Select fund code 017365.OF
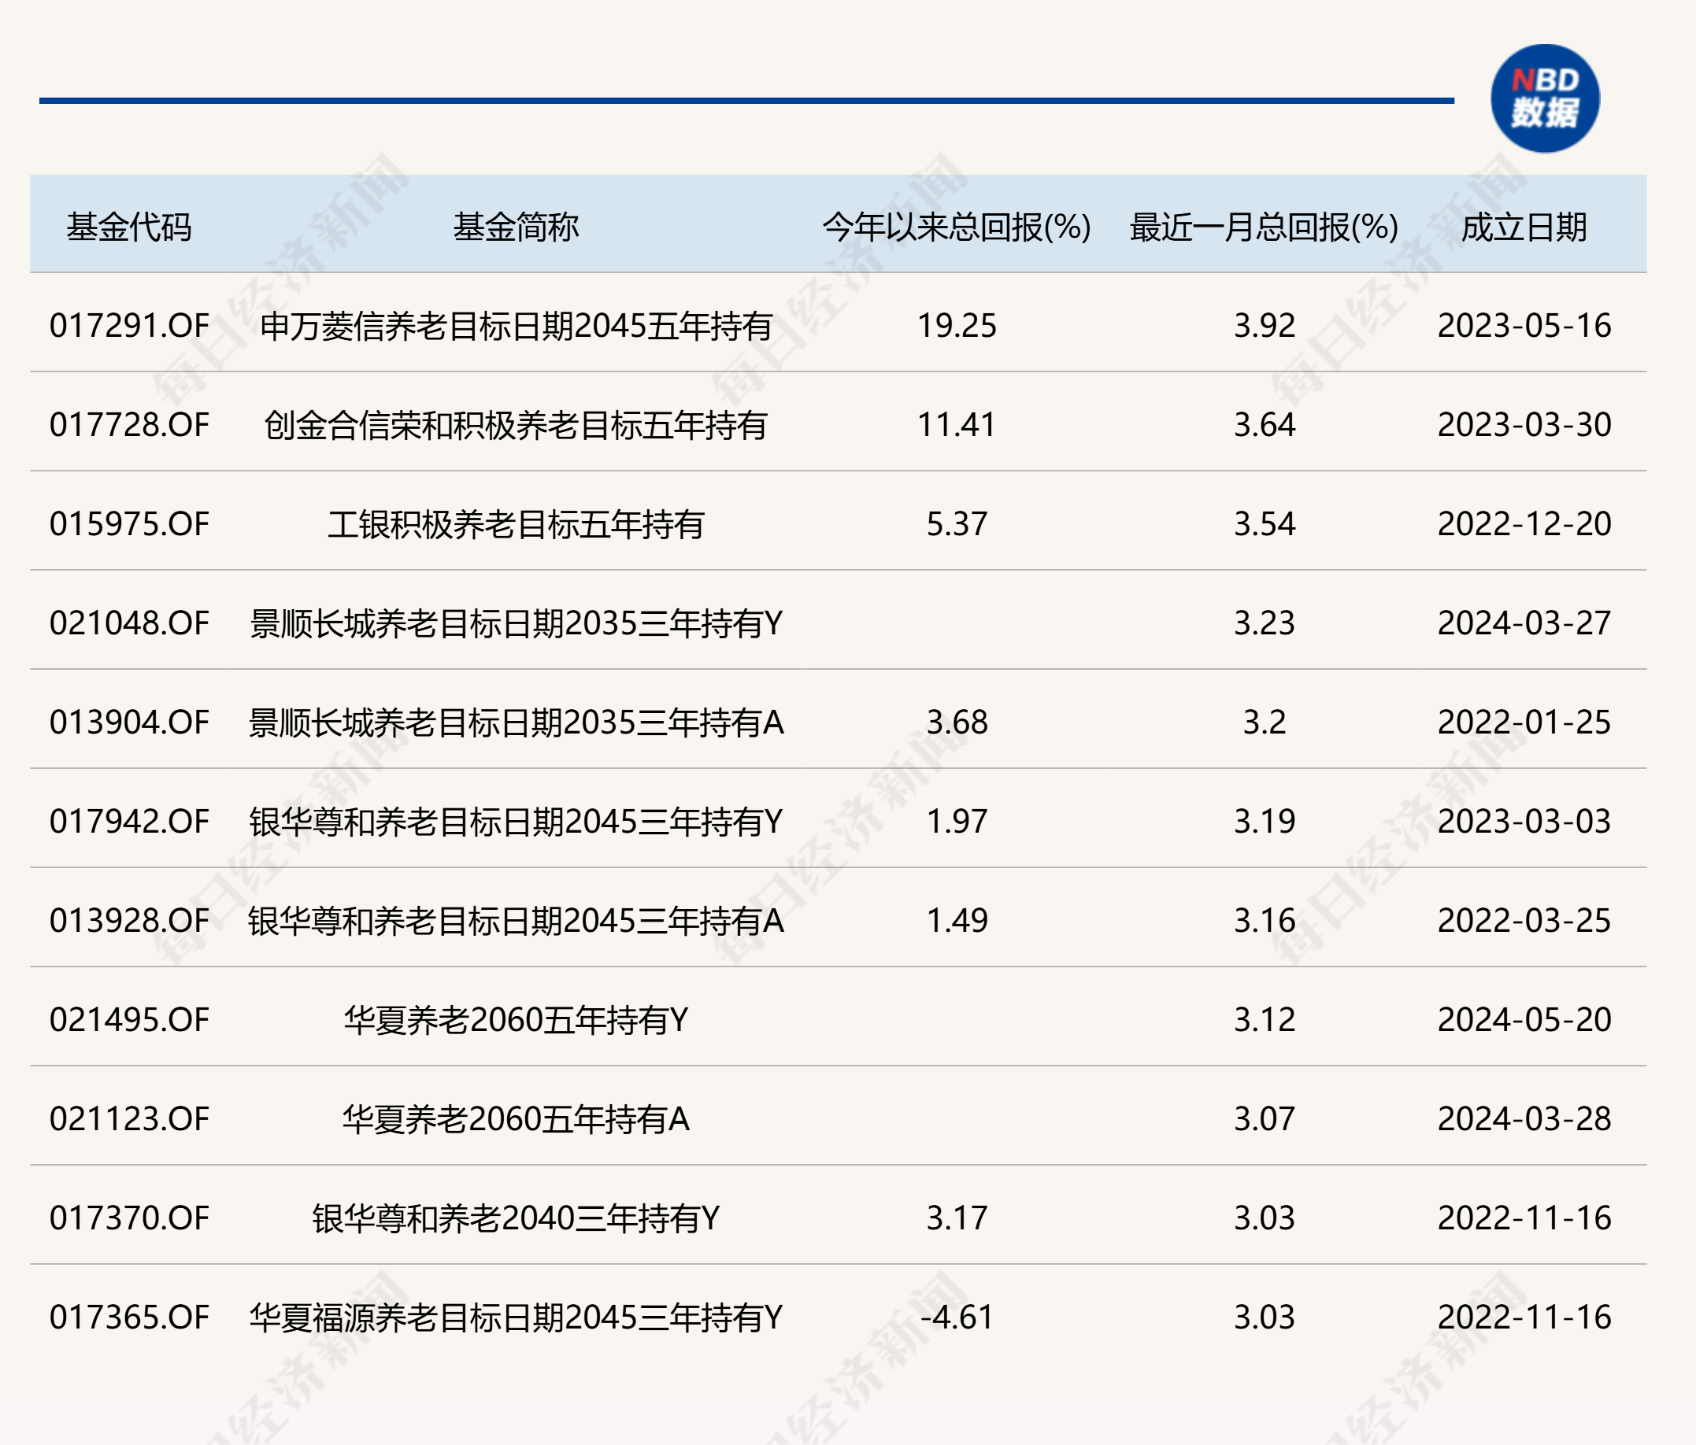Screen dimensions: 1696x1445 (129, 1317)
